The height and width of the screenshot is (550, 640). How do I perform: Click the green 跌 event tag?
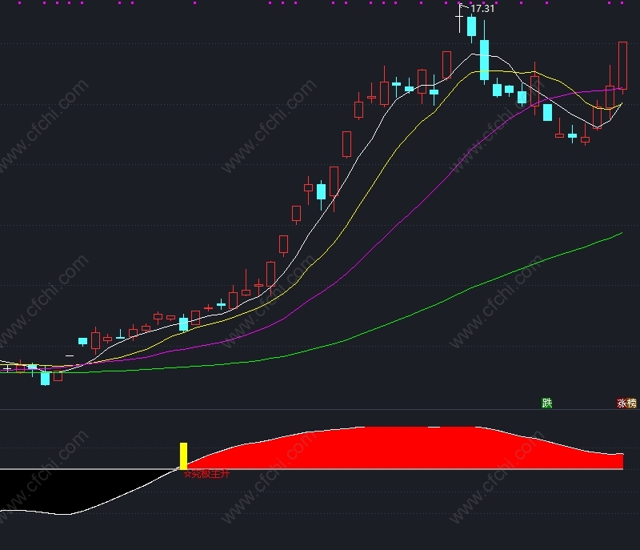click(547, 403)
